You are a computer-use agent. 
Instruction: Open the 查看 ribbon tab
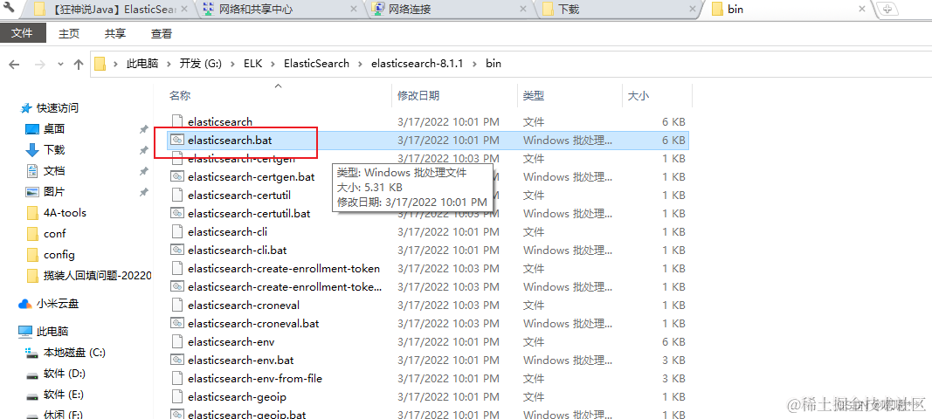pyautogui.click(x=162, y=34)
